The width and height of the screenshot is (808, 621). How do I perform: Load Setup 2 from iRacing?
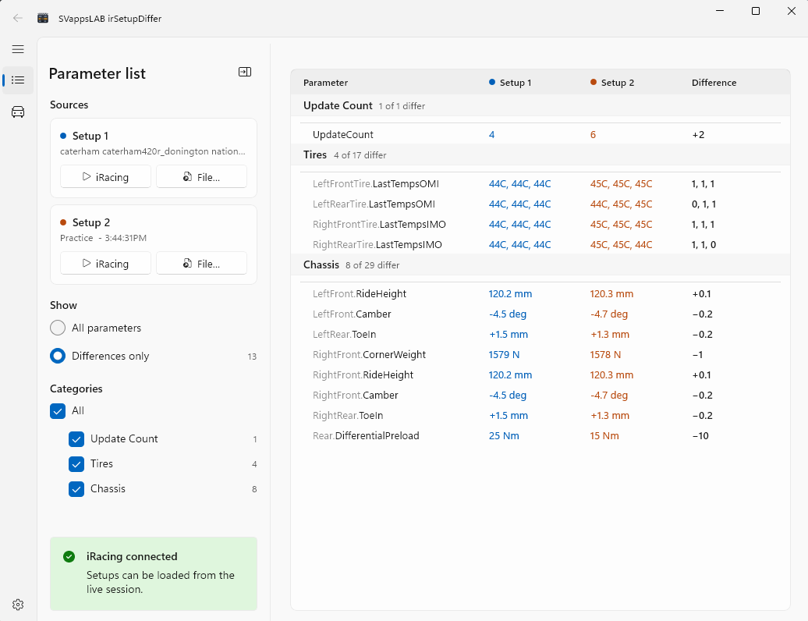[105, 264]
